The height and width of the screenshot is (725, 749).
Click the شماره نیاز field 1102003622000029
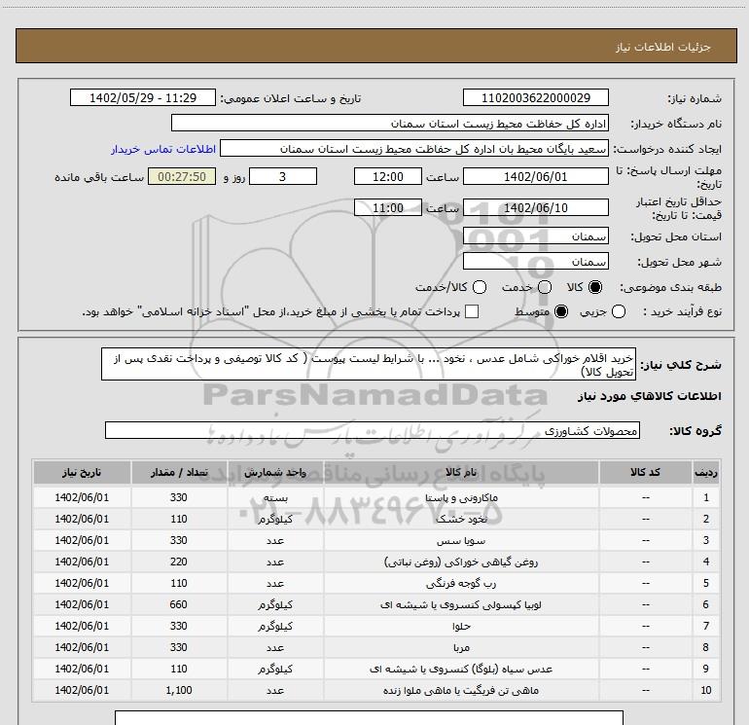(536, 98)
